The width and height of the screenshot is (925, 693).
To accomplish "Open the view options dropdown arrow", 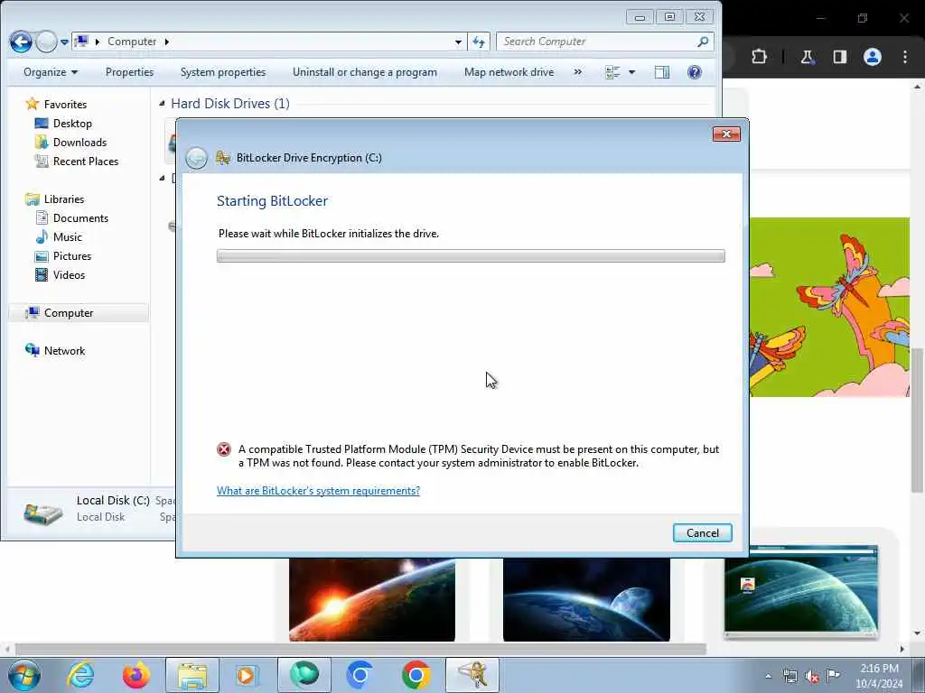I will coord(631,72).
